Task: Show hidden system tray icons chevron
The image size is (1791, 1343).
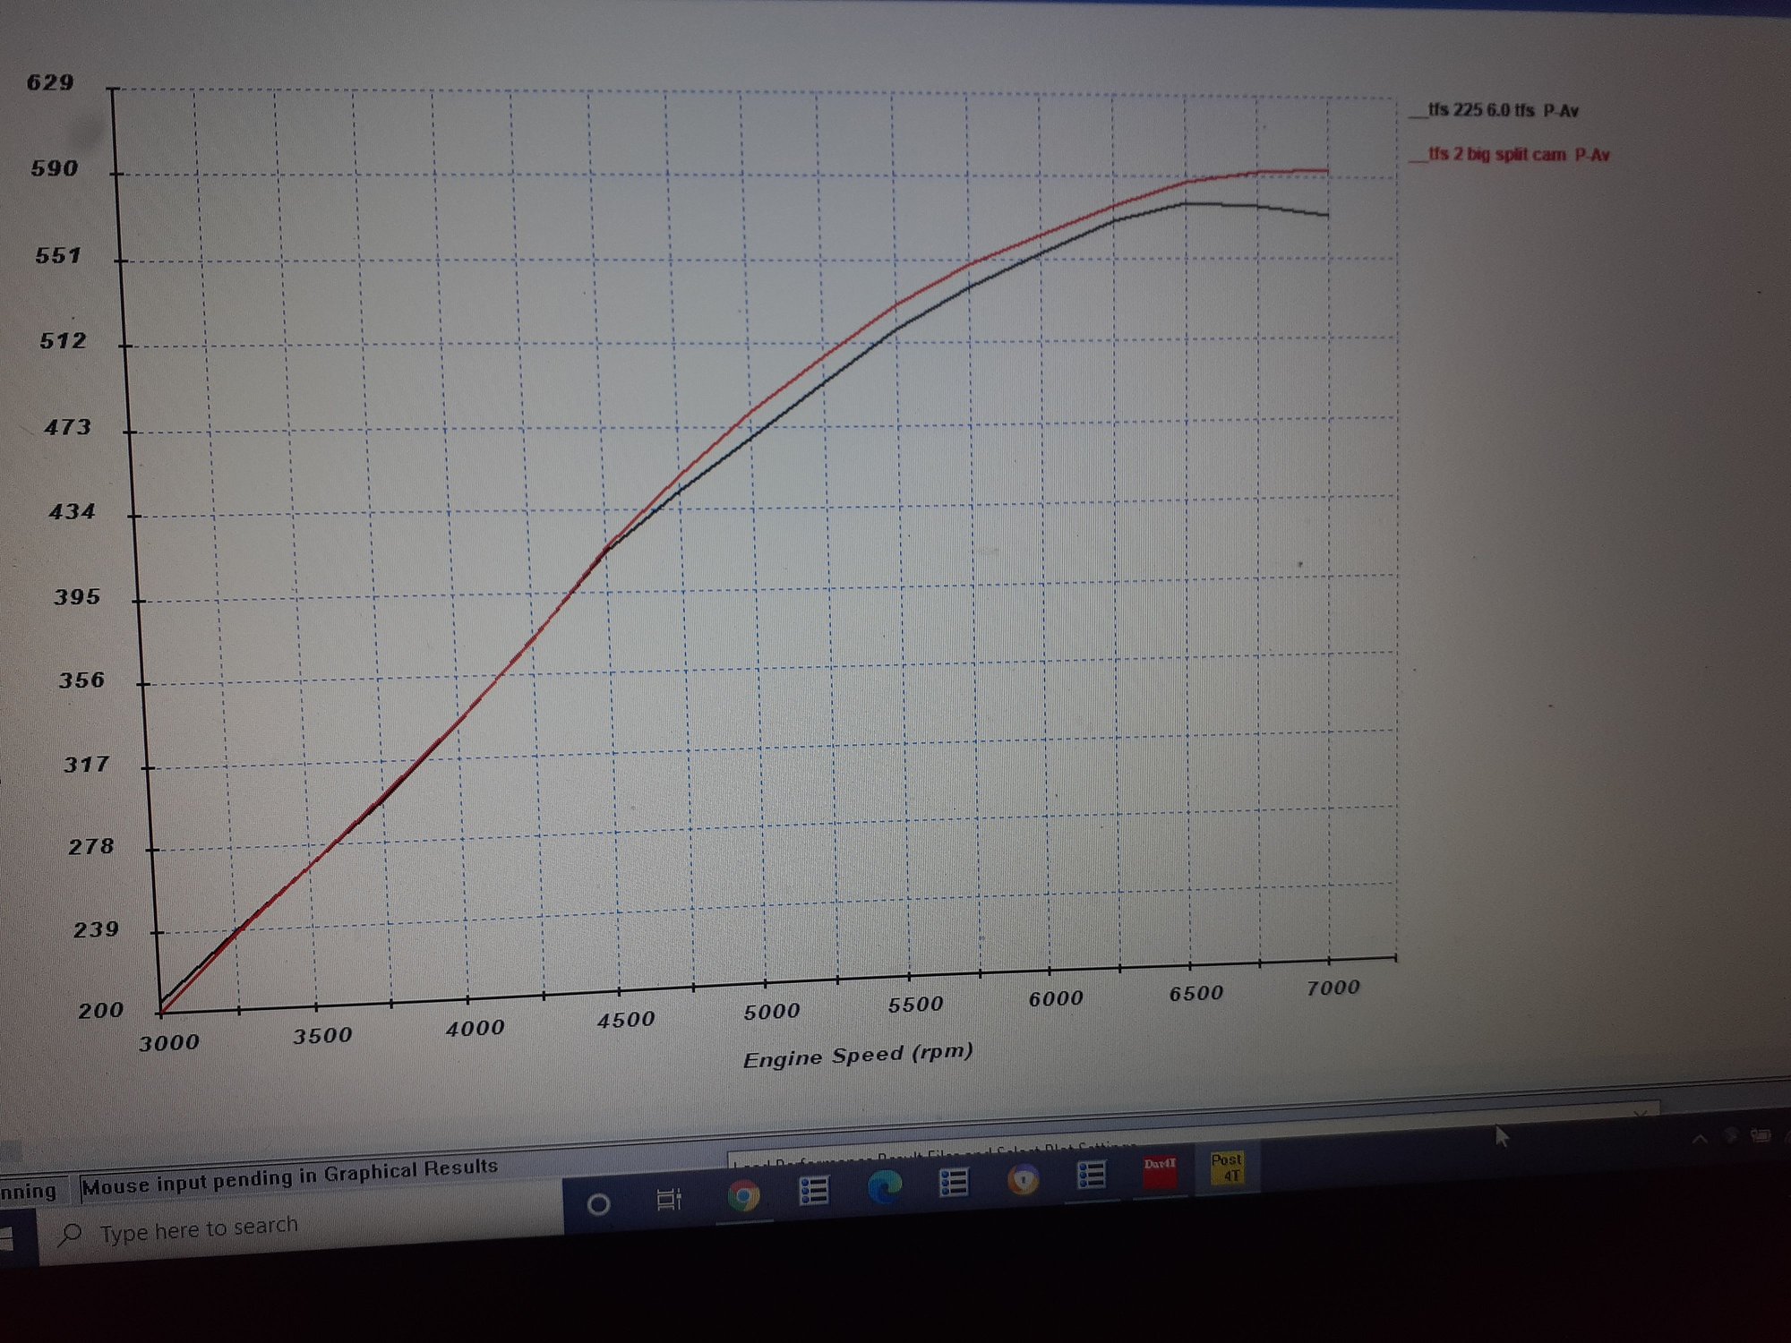Action: (x=1699, y=1139)
